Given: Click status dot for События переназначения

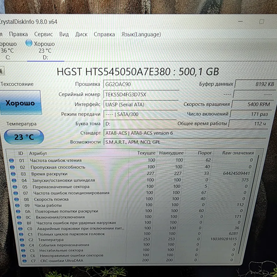Looking at the screenshot, I should 22,245.
